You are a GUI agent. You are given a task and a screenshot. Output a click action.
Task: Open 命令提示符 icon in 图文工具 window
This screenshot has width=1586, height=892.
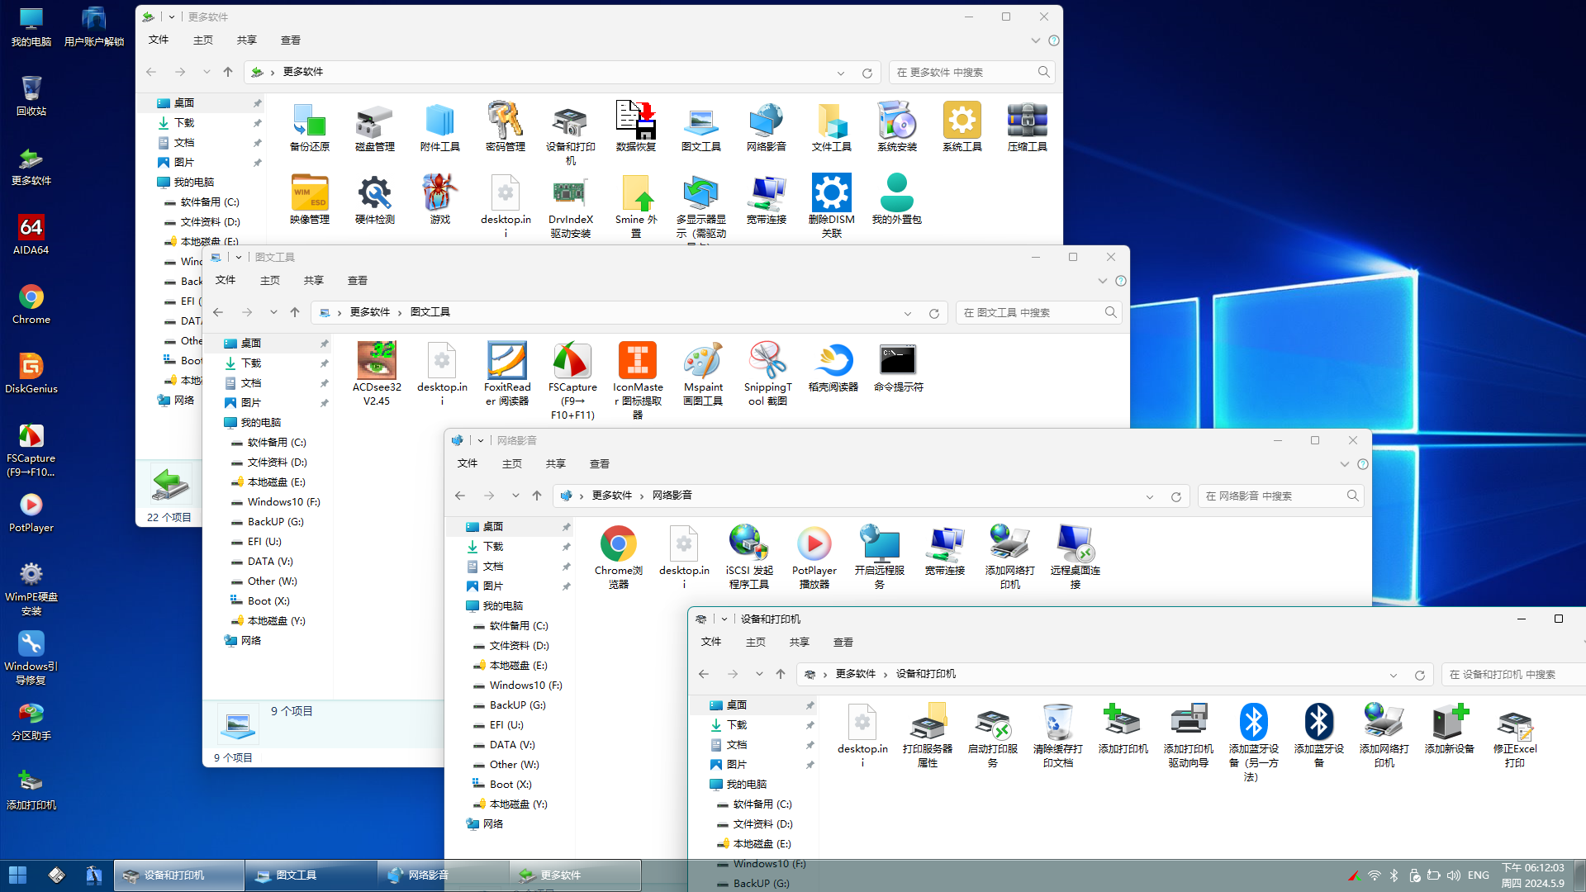(898, 368)
